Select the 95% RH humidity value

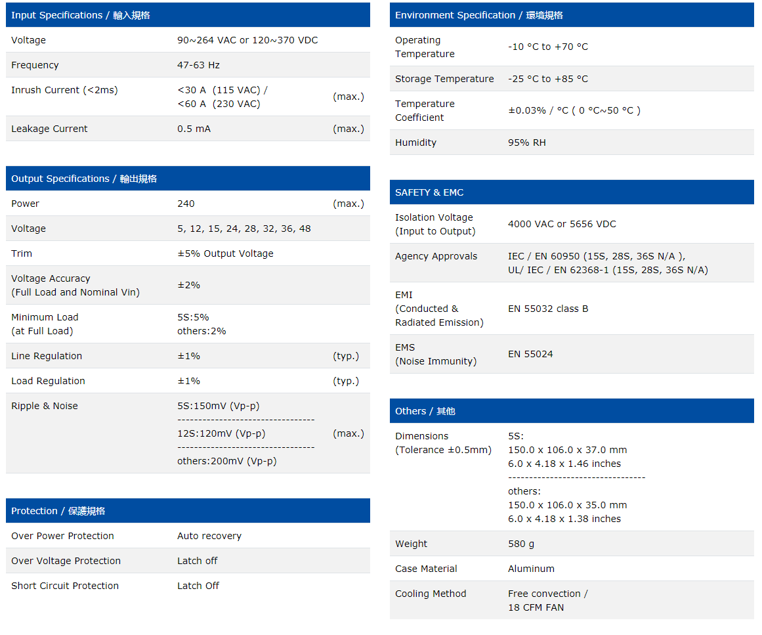(526, 142)
